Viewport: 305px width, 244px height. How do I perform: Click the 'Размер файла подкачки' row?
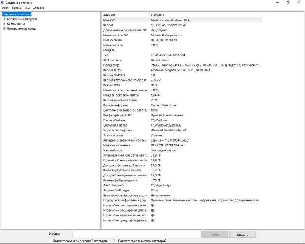(182, 180)
